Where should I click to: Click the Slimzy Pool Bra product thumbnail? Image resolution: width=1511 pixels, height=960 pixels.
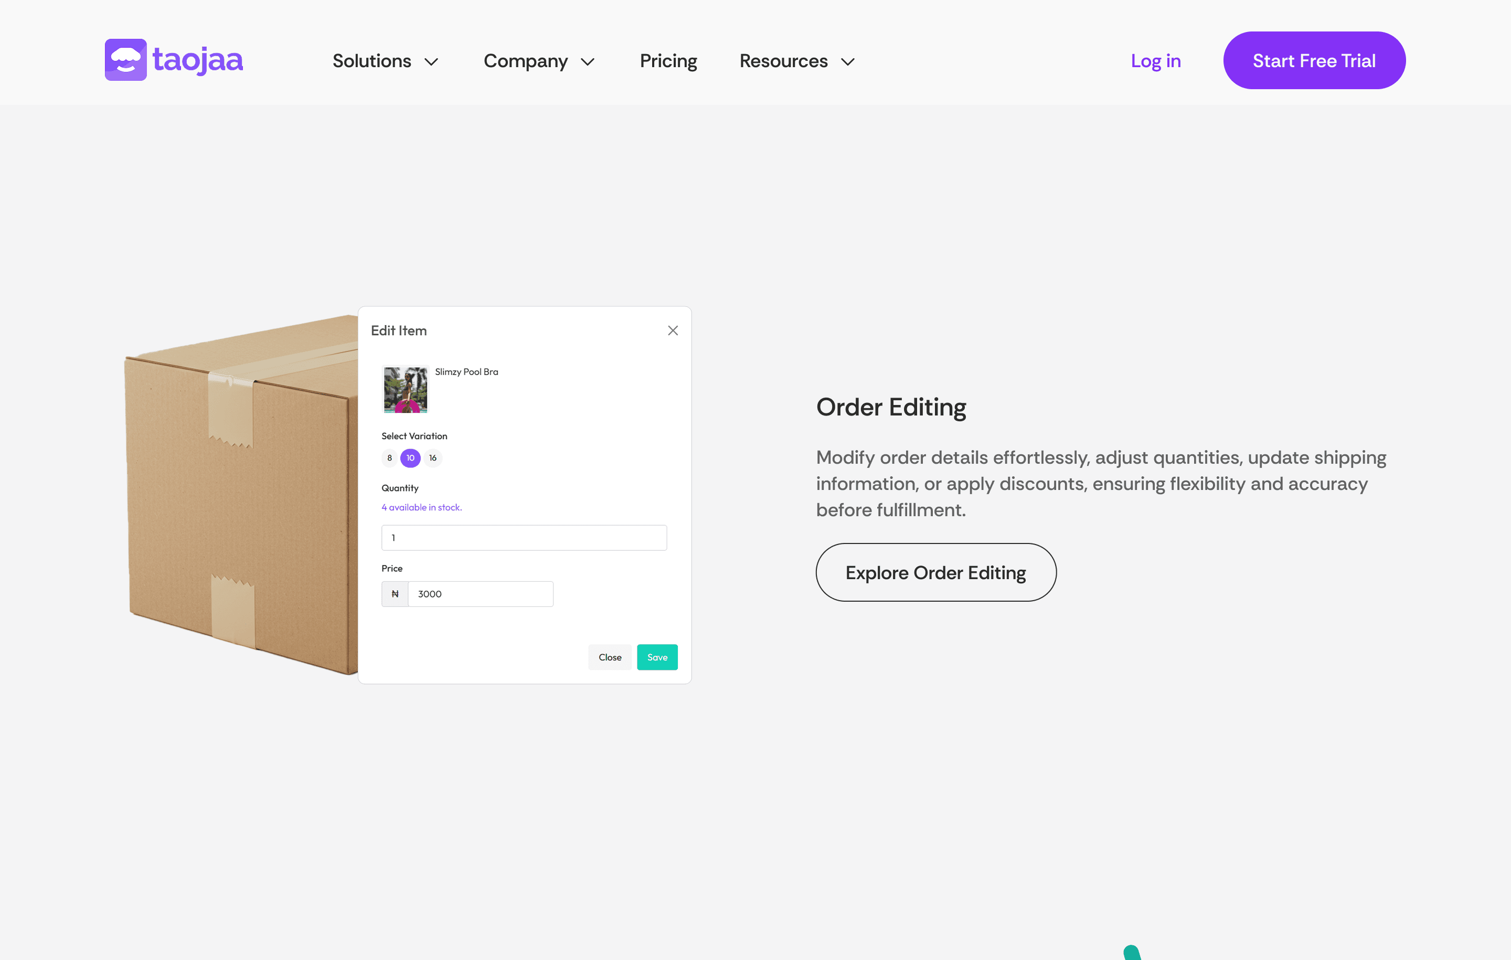406,390
